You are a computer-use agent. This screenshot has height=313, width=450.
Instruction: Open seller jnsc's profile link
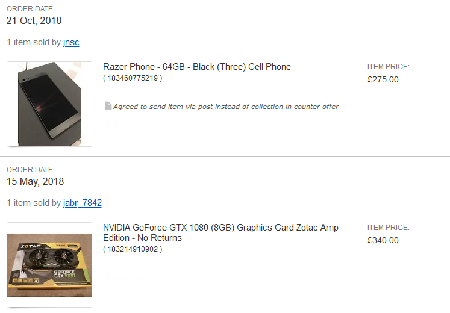pyautogui.click(x=71, y=42)
